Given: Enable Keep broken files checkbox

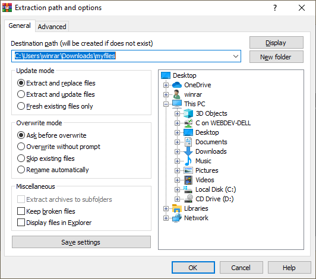Looking at the screenshot, I should click(46, 211).
